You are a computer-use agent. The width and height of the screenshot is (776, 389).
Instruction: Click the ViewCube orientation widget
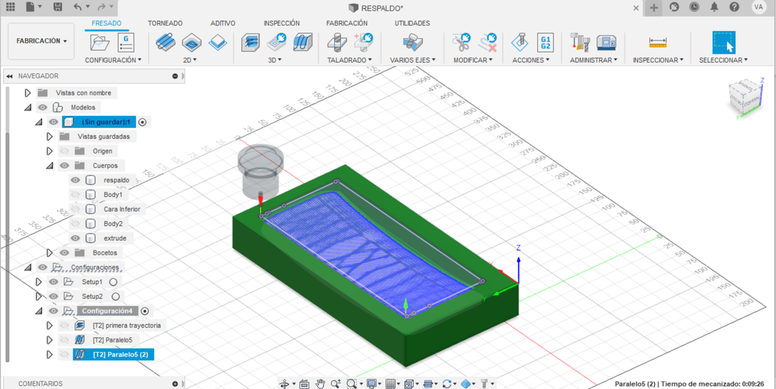coord(744,98)
